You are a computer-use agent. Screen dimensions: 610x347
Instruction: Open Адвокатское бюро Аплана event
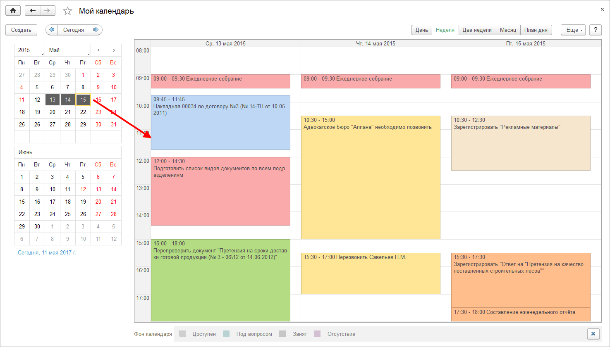point(371,177)
